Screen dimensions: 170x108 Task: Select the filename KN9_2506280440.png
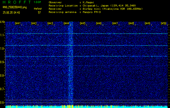(15, 7)
